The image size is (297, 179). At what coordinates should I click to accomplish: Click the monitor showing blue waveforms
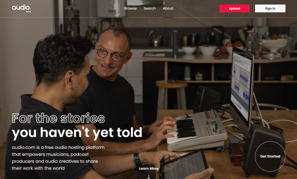point(242,85)
